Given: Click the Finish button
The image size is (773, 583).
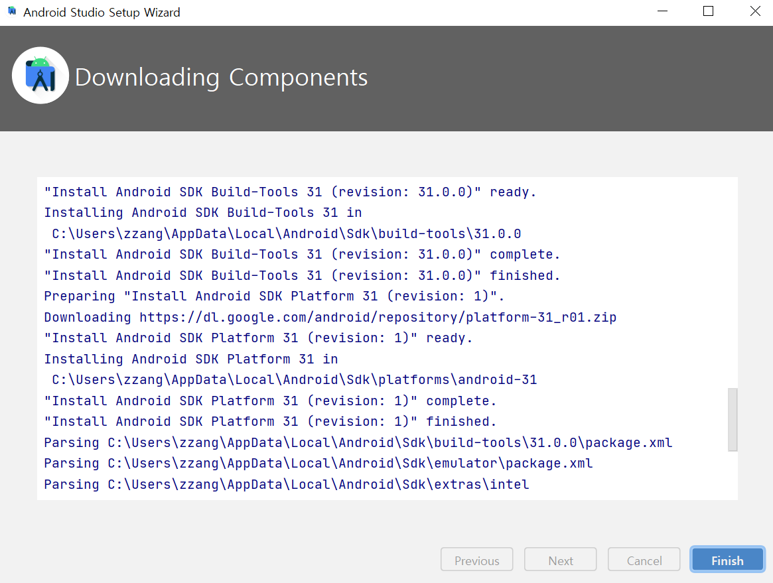Looking at the screenshot, I should click(727, 560).
